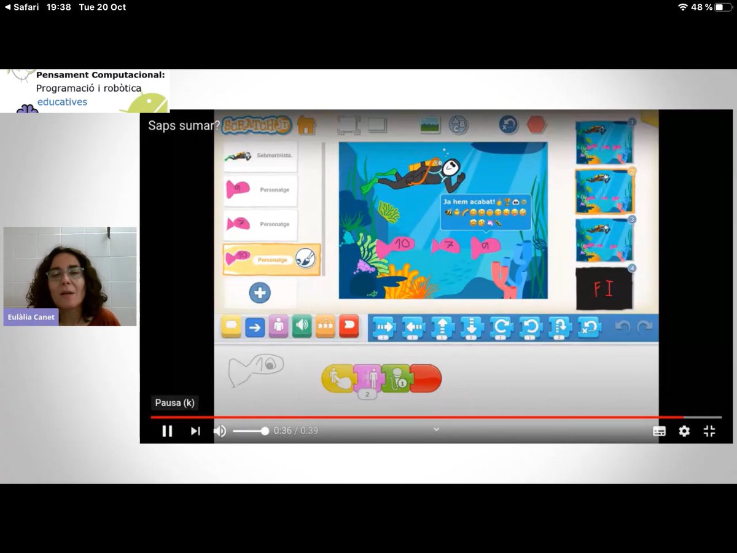Click the purple grow block in script
737x553 pixels.
(367, 380)
